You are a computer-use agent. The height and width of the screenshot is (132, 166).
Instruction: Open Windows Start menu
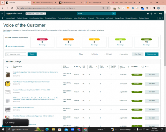click(x=3, y=129)
